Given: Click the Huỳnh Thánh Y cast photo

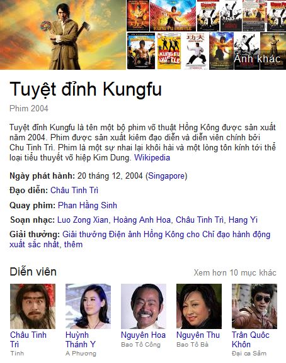Looking at the screenshot, I should tap(88, 306).
